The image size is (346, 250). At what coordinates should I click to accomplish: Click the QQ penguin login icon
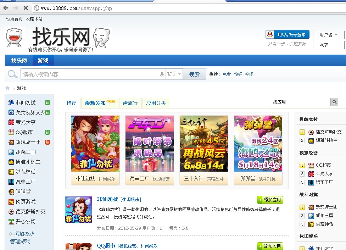pyautogui.click(x=270, y=34)
